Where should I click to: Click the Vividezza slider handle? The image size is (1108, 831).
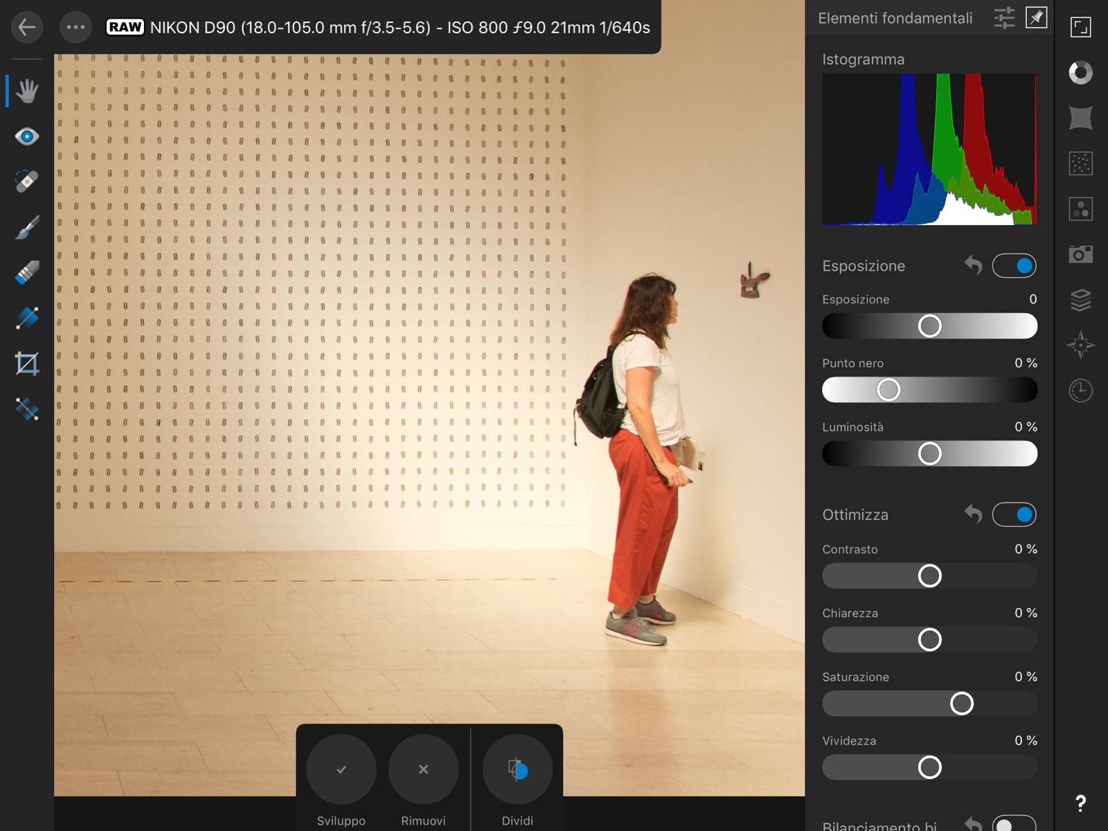[x=930, y=767]
